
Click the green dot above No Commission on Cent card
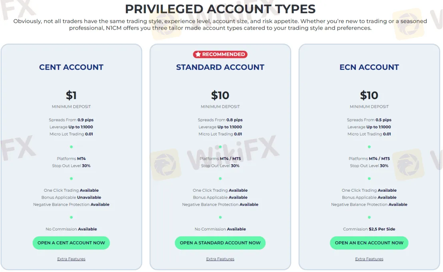tap(71, 217)
